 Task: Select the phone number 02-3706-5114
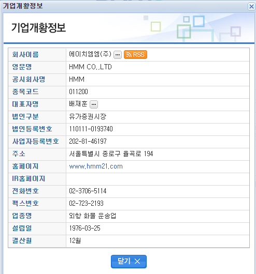click(88, 191)
